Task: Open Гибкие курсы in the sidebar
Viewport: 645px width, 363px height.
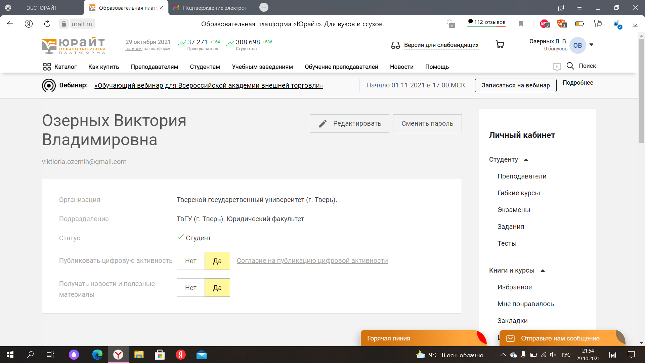Action: tap(519, 193)
